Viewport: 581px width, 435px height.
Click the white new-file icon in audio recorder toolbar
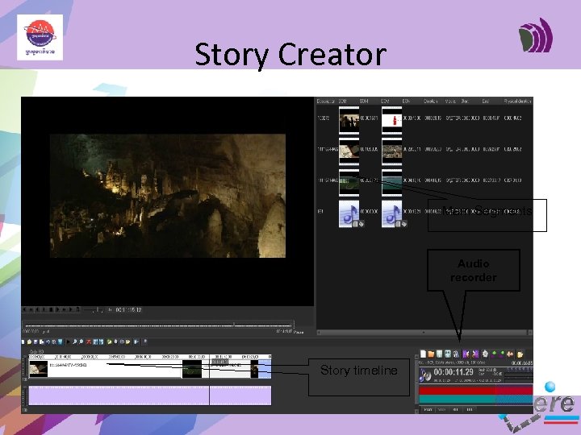coord(423,354)
